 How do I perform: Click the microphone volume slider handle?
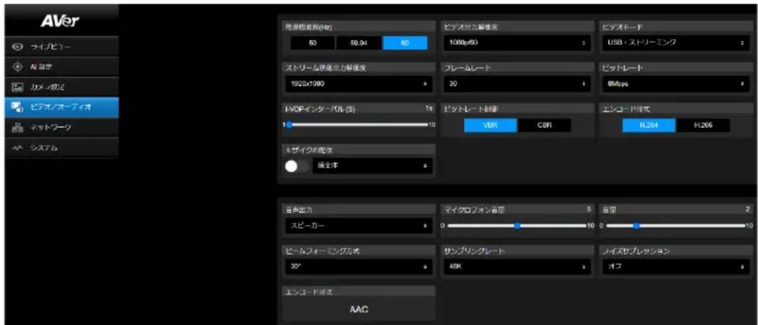click(x=517, y=226)
